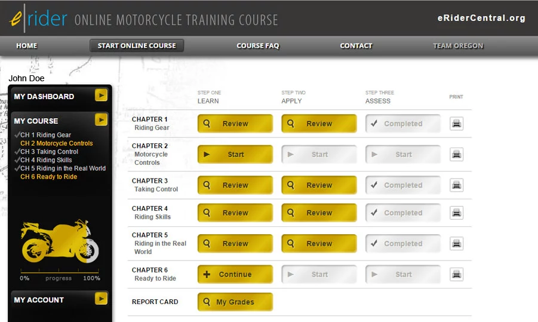Open My Grades report card
Screen dimensions: 538x322
point(235,302)
